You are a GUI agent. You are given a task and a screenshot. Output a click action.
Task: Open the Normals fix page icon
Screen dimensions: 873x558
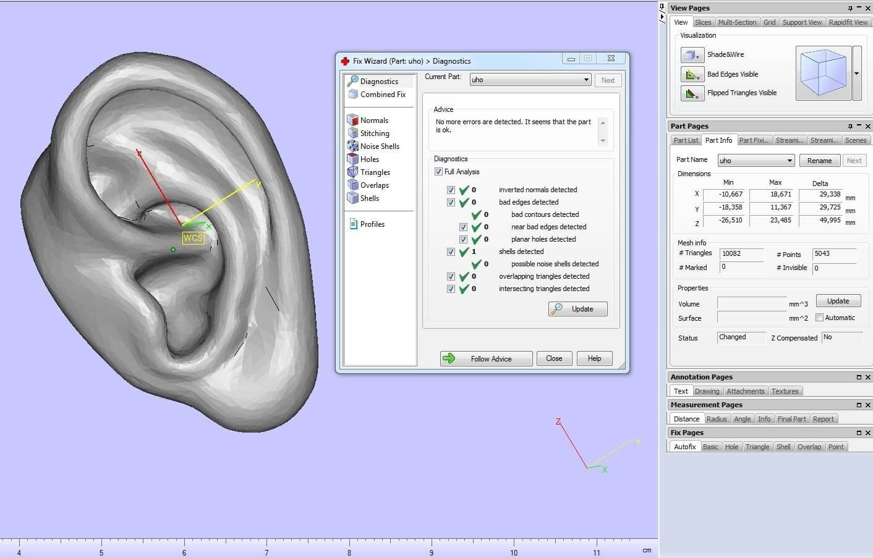[353, 120]
